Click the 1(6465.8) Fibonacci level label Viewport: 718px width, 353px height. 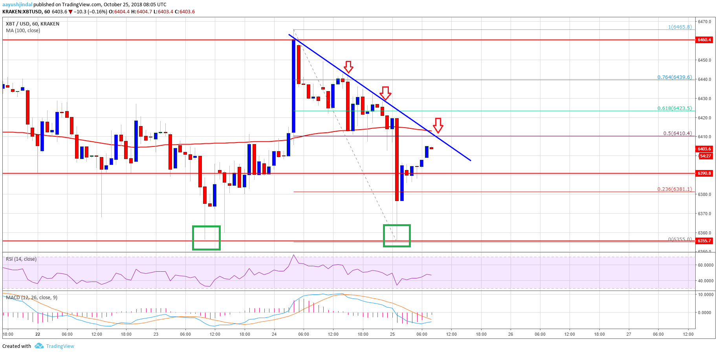[x=680, y=27]
